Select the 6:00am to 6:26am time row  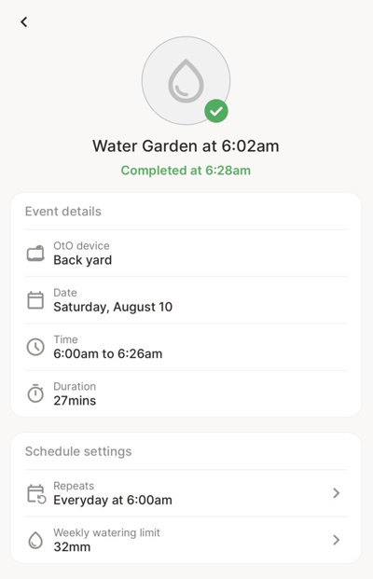186,347
